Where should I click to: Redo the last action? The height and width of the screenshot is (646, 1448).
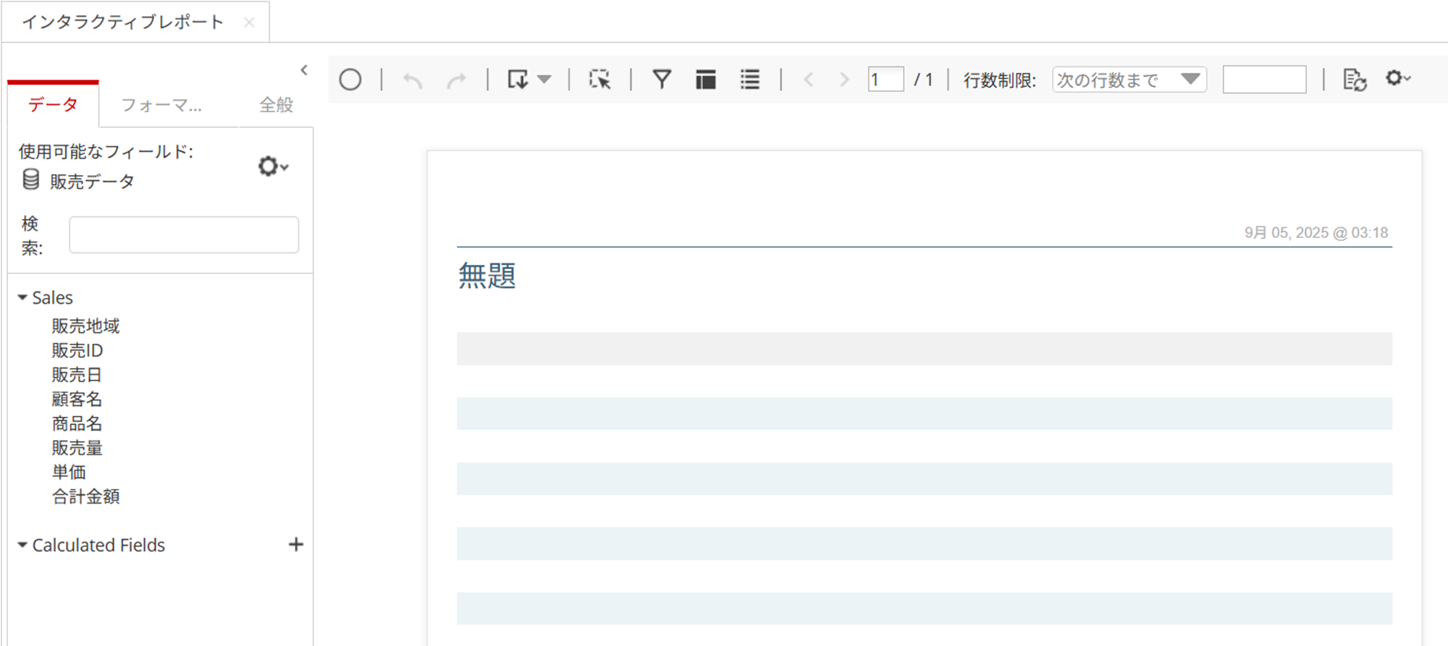pos(456,80)
